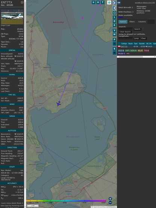Toggle sidebar width double-arrow button
The width and height of the screenshot is (156, 208).
pyautogui.click(x=119, y=2)
